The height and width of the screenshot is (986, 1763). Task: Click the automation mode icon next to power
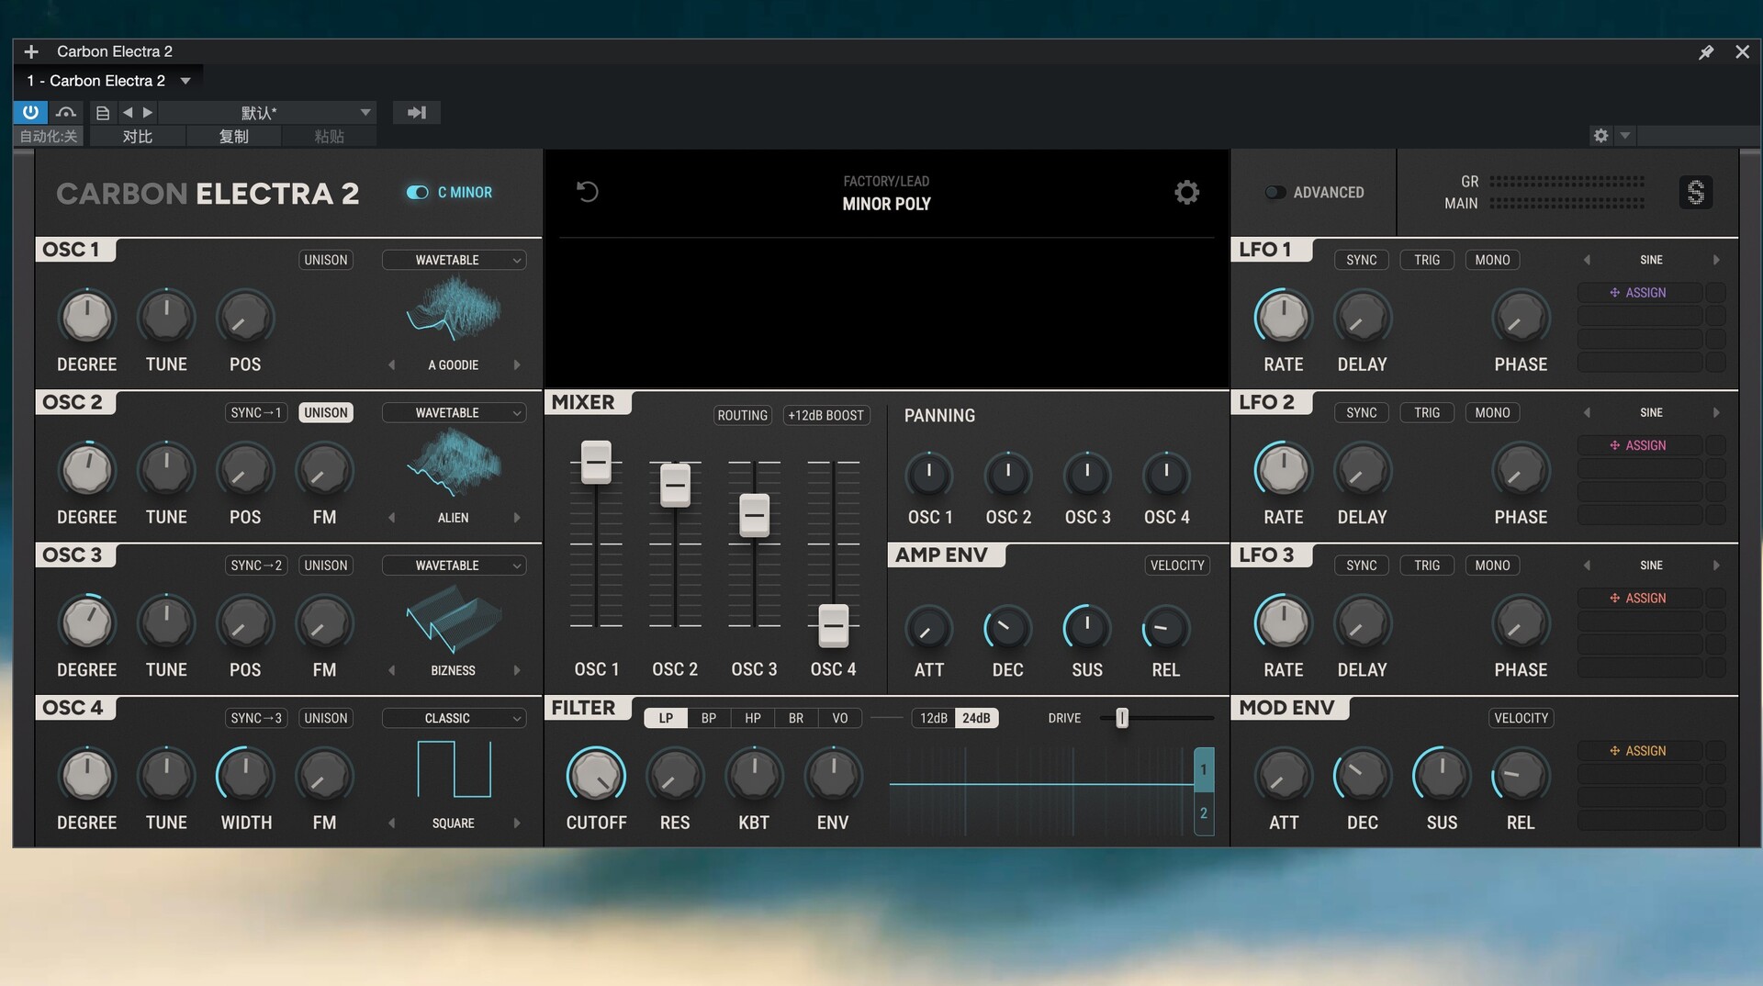pyautogui.click(x=66, y=112)
